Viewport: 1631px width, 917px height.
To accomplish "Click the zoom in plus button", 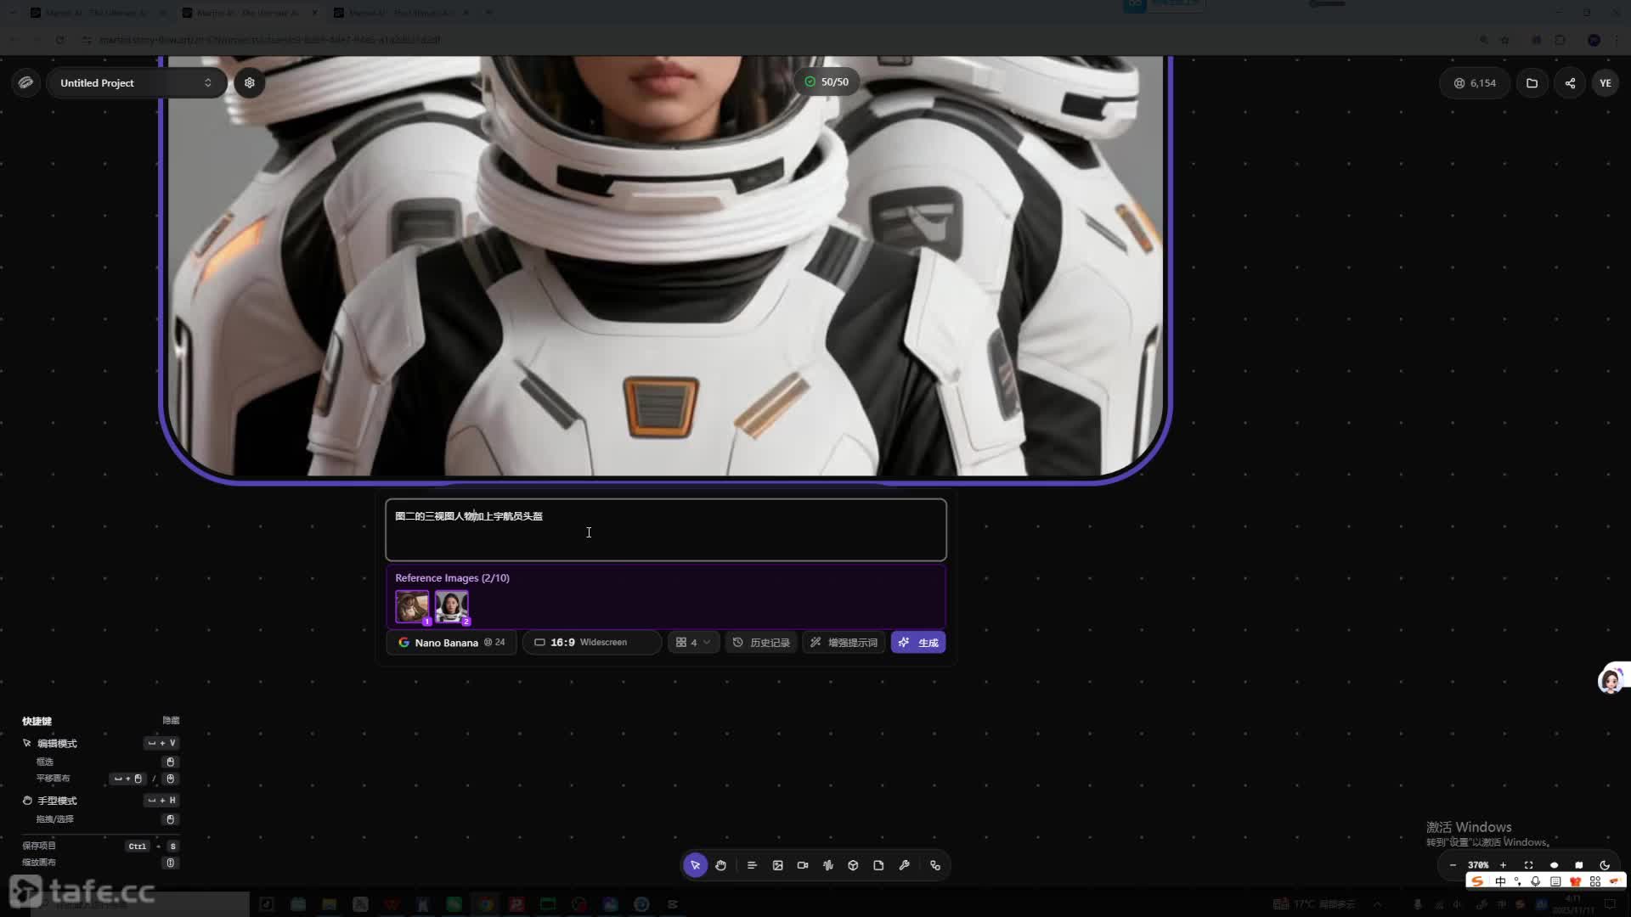I will (1503, 865).
